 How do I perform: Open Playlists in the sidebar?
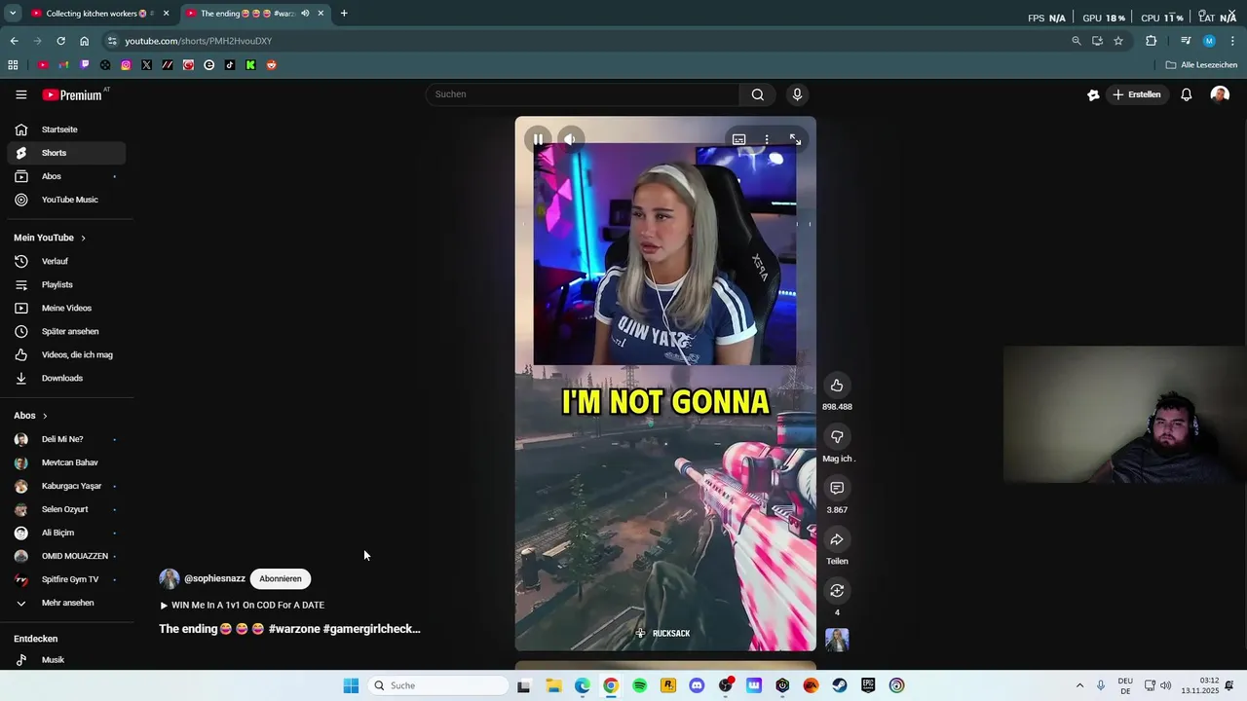pos(66,284)
